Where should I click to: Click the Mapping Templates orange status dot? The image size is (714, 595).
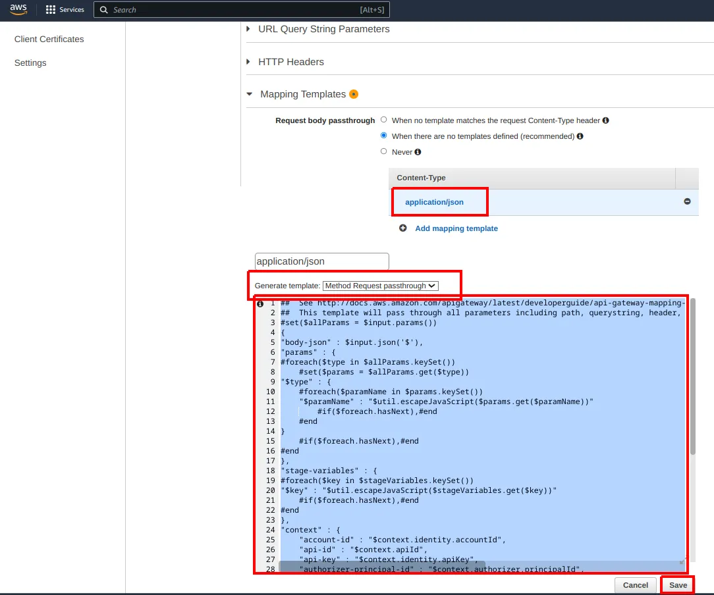(x=354, y=94)
